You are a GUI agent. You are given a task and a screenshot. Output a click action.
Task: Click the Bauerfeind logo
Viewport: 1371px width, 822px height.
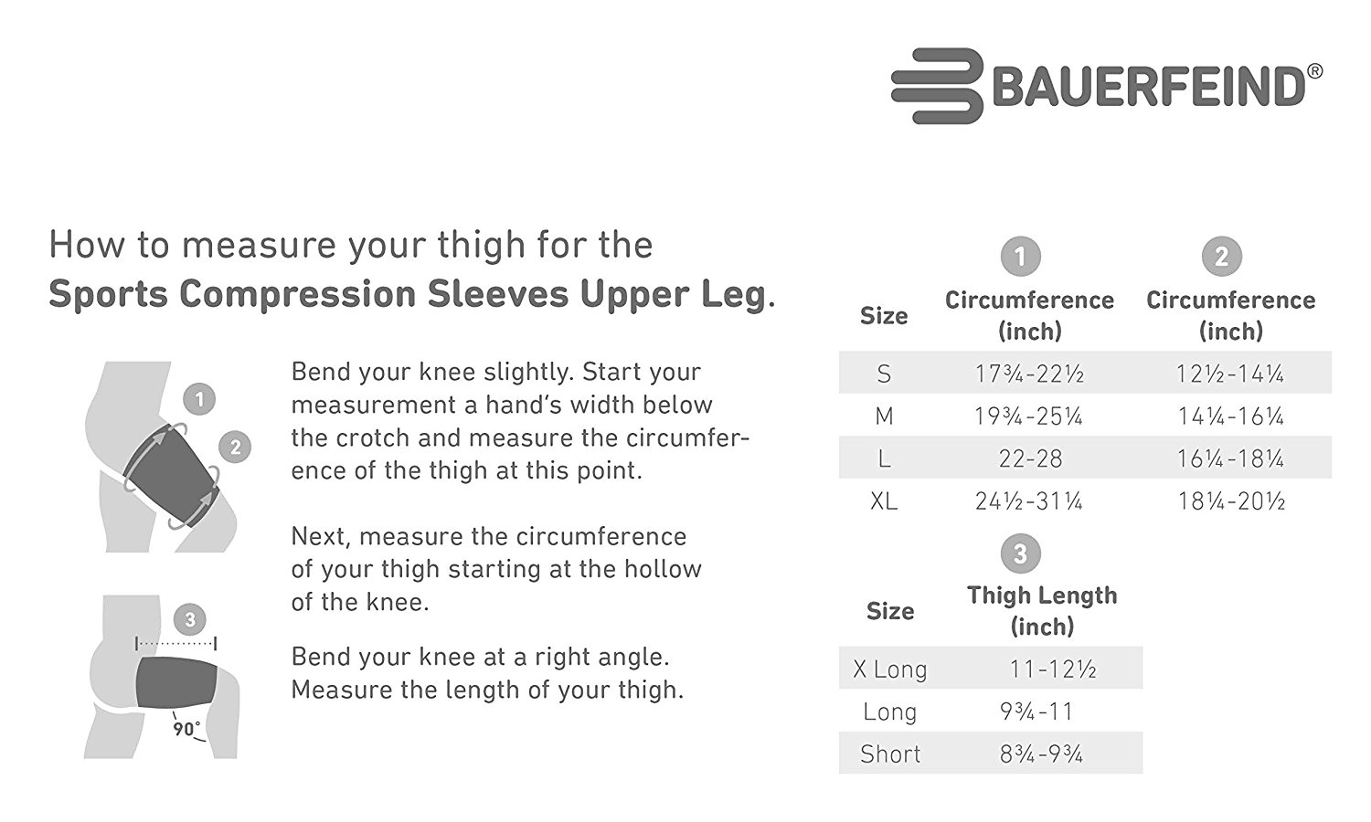(x=1107, y=86)
